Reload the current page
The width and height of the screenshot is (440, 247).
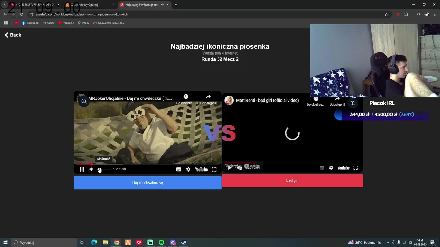pos(21,14)
